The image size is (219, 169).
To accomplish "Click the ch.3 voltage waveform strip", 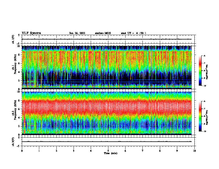I will 108,142.
